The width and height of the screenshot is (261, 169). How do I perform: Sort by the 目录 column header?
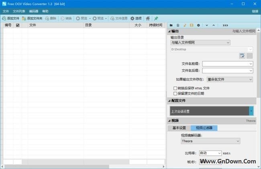106,25
